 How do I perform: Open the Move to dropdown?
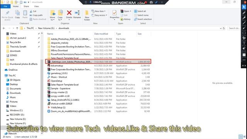coord(52,19)
